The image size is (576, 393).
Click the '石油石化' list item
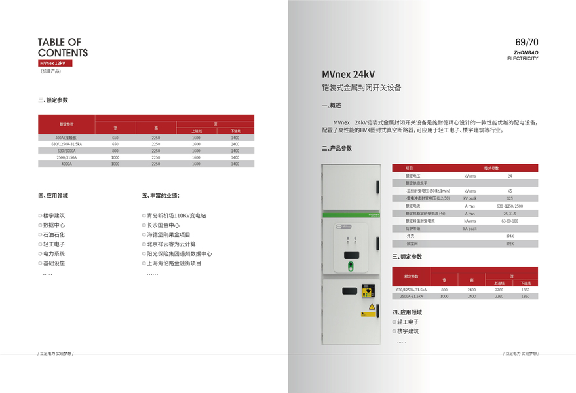(x=54, y=234)
